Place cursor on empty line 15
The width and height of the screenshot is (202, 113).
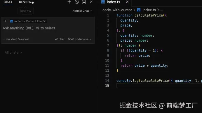point(159,86)
